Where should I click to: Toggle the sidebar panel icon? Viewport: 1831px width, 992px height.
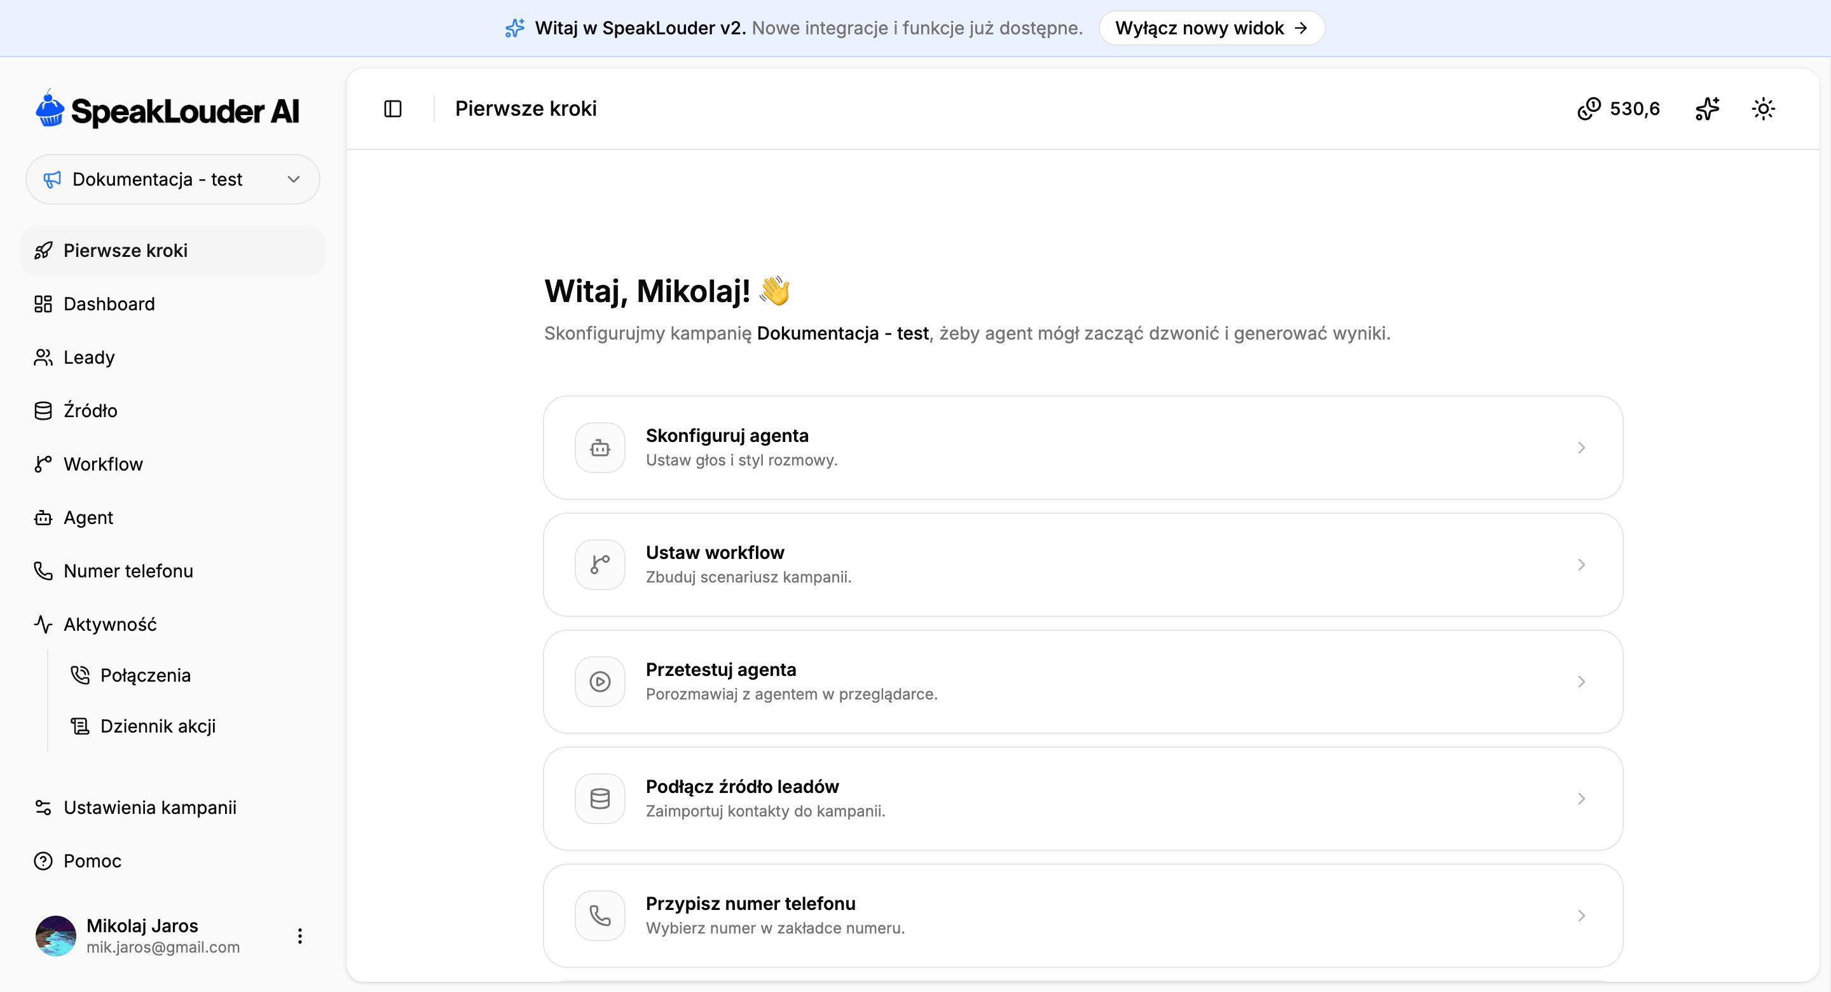[392, 109]
